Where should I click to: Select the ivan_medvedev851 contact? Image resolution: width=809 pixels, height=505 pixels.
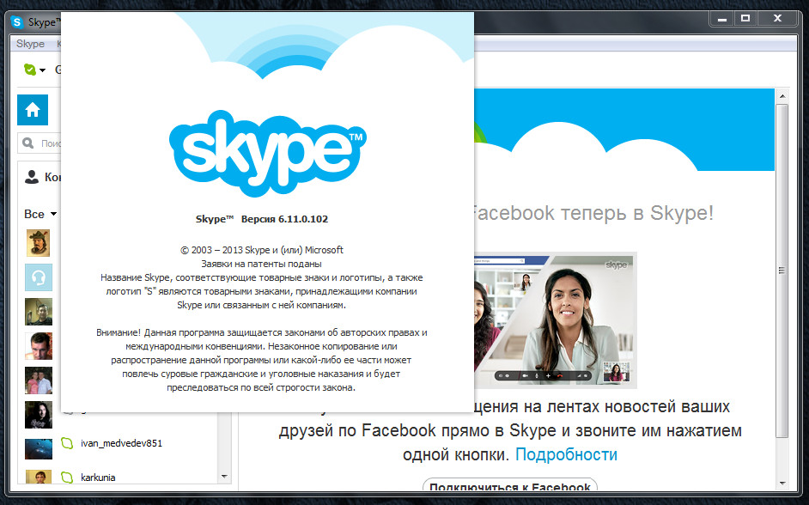tap(121, 444)
